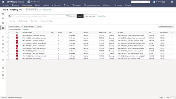Check the box for First Floor Schematic row
The image size is (176, 99).
click(x=8, y=41)
